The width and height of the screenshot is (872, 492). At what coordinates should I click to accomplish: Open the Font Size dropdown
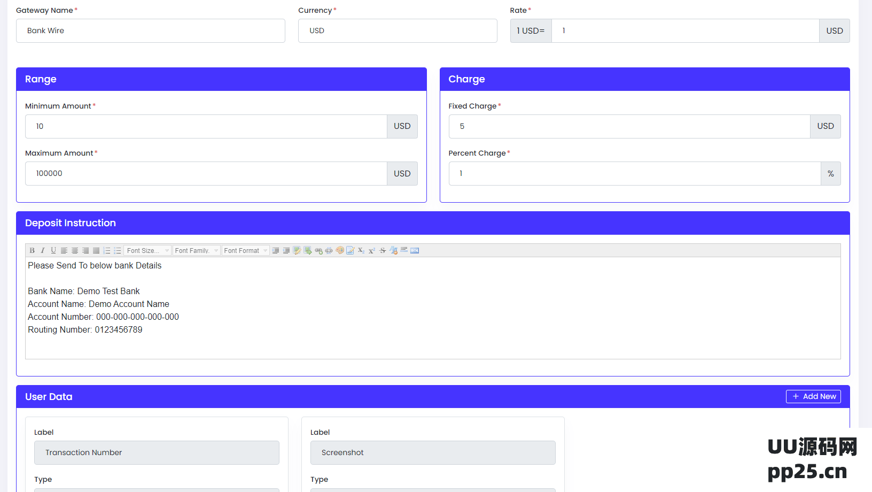148,250
